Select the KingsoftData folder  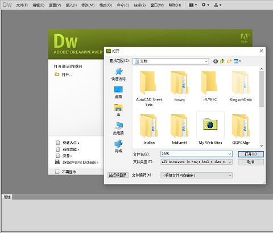tap(241, 86)
